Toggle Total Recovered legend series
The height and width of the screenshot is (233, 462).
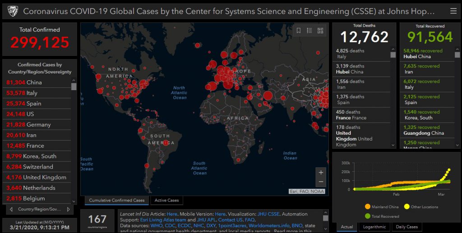pos(382,216)
